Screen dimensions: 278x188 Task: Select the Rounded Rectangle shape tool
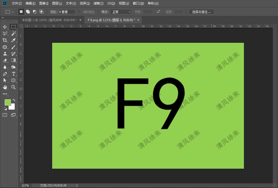(x=13, y=80)
